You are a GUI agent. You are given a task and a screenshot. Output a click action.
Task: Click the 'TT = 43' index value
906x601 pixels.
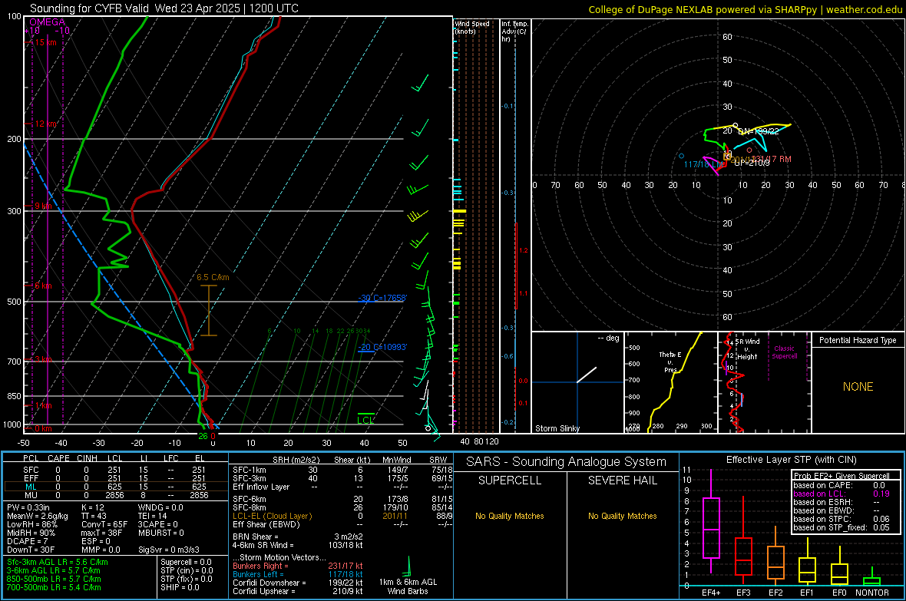pyautogui.click(x=94, y=516)
